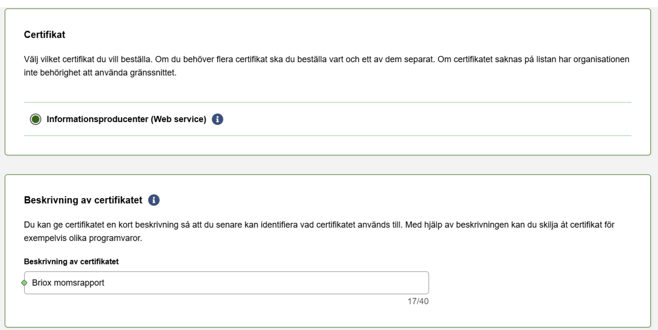Click the Informationsproducenter (Web service) label text
The width and height of the screenshot is (658, 330).
coord(126,119)
